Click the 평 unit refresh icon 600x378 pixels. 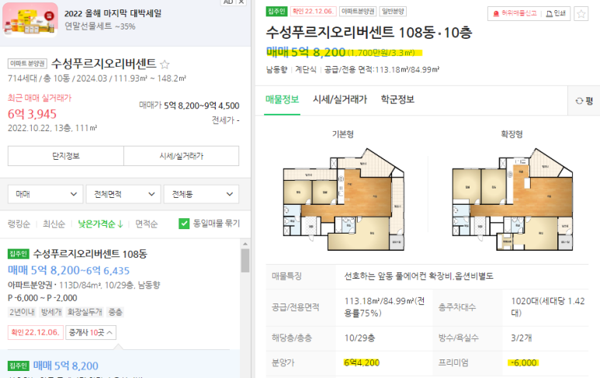579,101
